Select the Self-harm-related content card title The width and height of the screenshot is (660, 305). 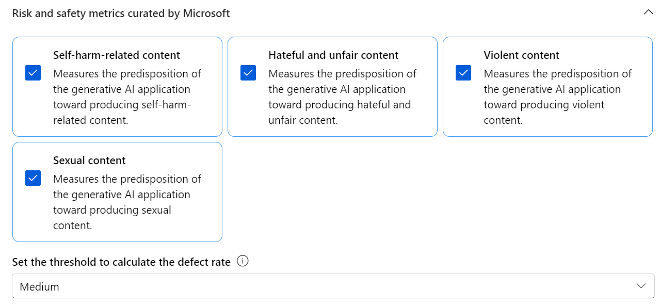(117, 55)
